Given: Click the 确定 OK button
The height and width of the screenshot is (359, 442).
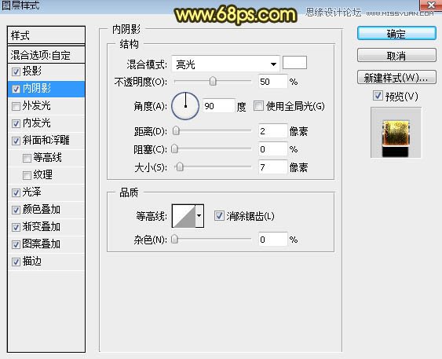Looking at the screenshot, I should point(396,34).
